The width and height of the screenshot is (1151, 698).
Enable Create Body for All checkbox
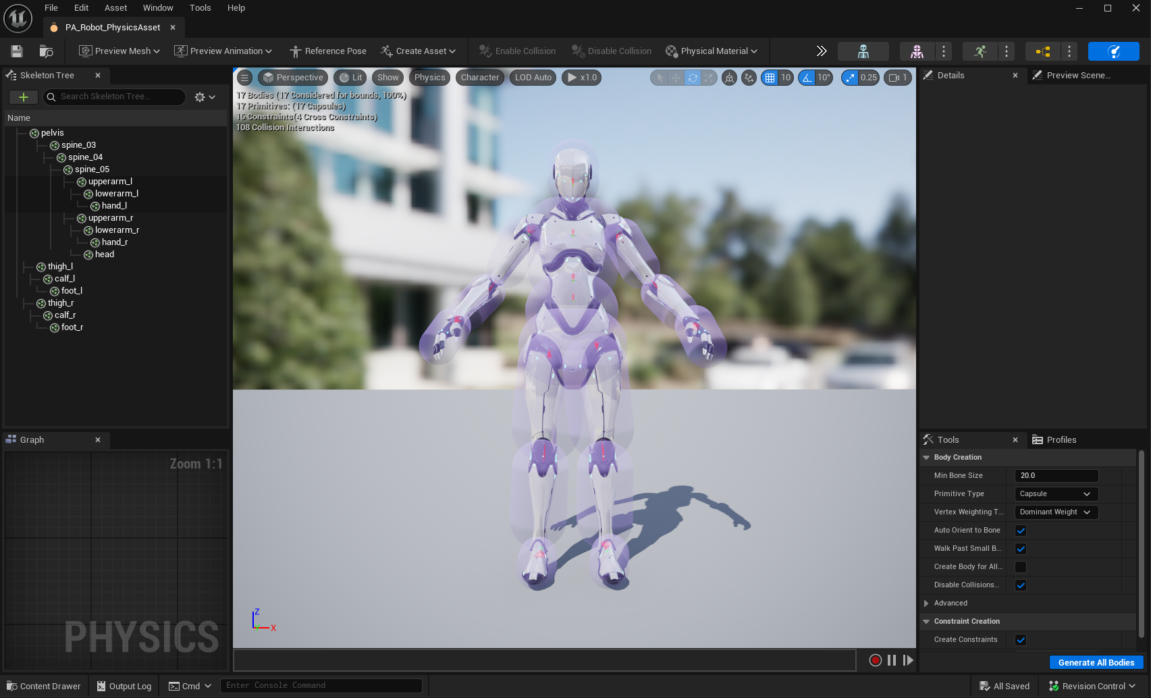pyautogui.click(x=1021, y=567)
